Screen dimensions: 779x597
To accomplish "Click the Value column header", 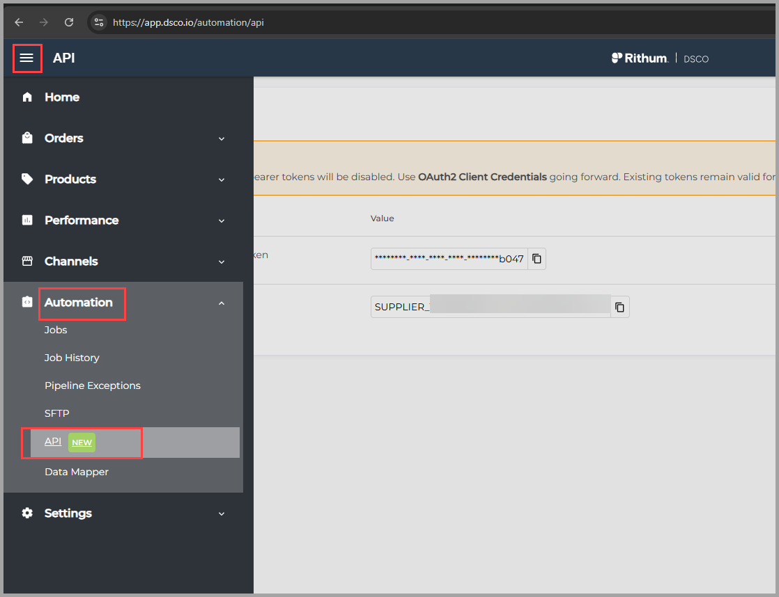I will click(382, 218).
